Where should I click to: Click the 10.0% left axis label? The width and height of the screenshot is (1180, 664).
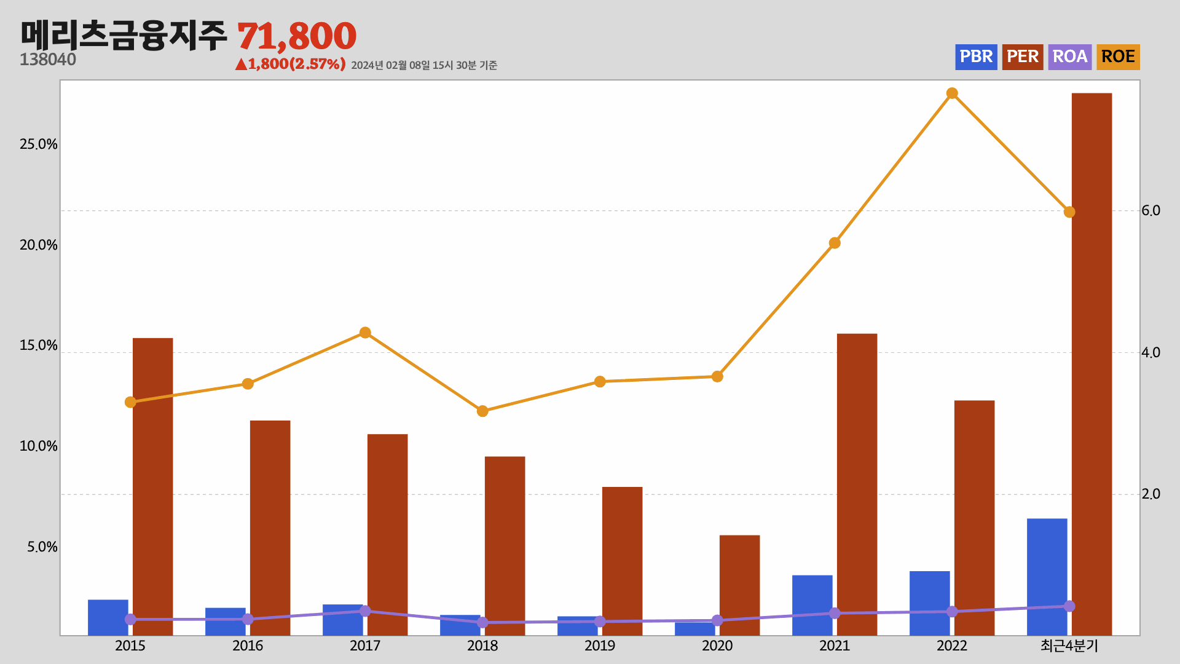pyautogui.click(x=39, y=446)
